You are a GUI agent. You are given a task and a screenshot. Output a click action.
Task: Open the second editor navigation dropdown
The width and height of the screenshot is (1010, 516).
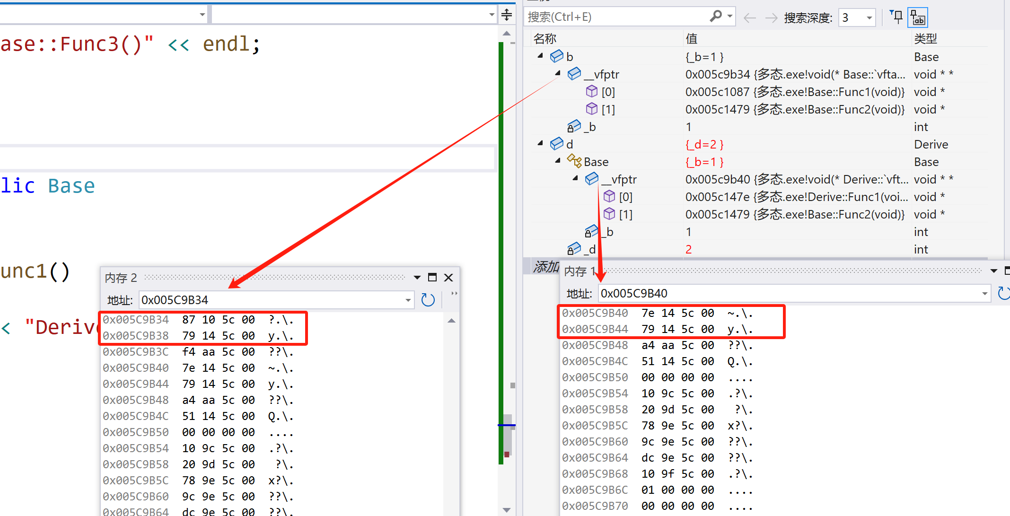tap(492, 15)
